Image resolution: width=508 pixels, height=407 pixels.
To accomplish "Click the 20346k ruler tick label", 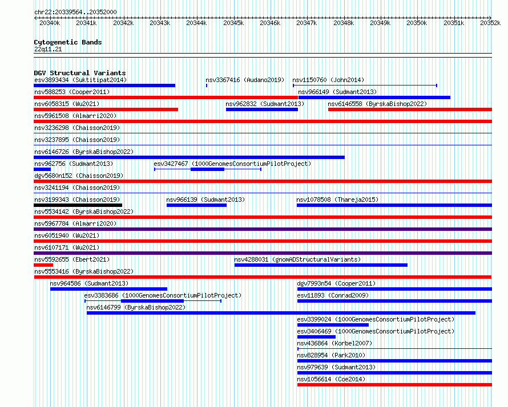I will (270, 23).
